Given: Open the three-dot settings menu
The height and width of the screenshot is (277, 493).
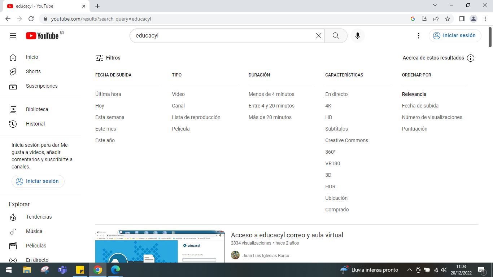Looking at the screenshot, I should [419, 36].
